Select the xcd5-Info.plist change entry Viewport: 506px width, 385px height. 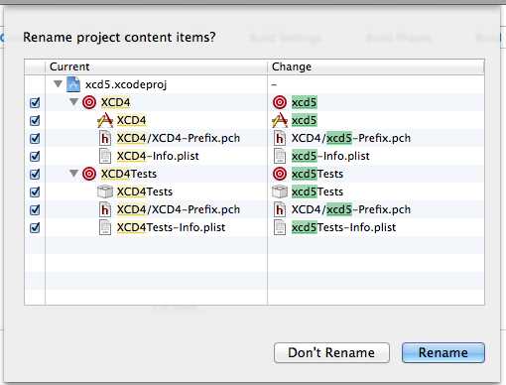coord(330,156)
